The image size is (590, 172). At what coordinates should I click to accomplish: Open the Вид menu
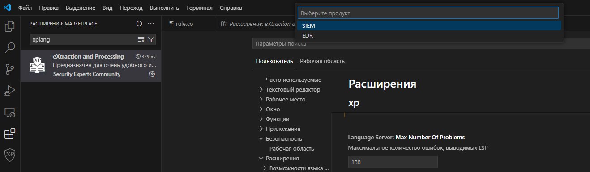point(107,8)
